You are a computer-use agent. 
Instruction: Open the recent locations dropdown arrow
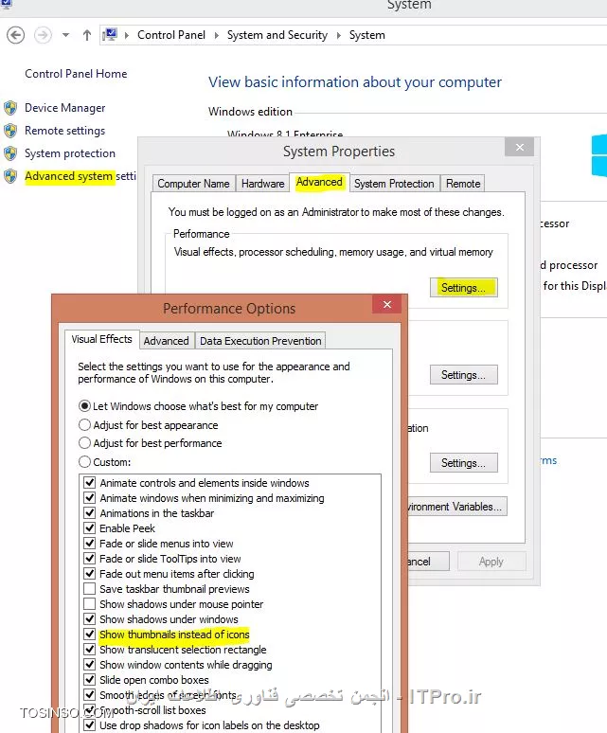point(66,35)
